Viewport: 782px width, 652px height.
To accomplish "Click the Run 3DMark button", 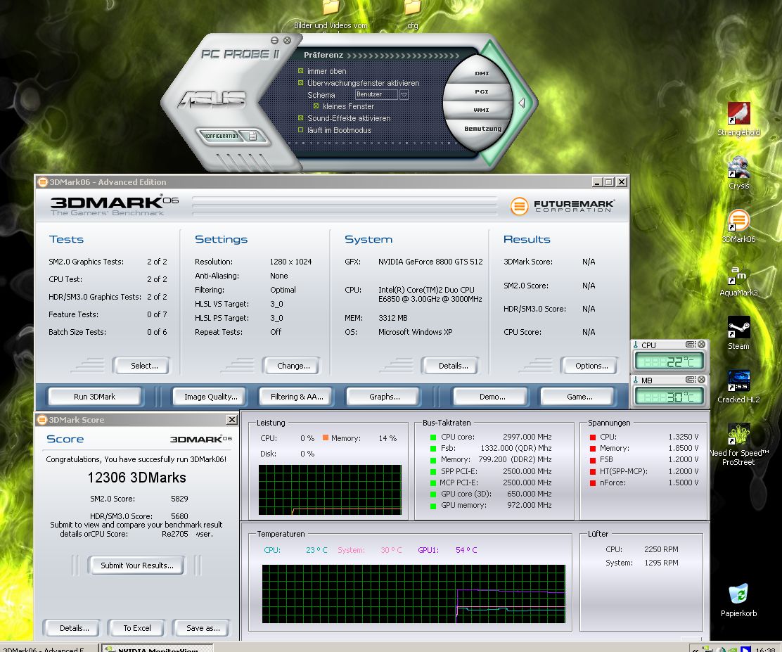I will pyautogui.click(x=94, y=397).
